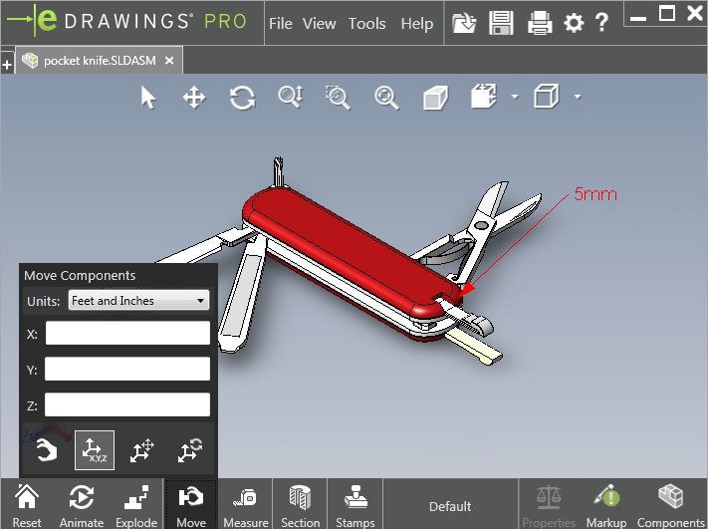This screenshot has width=708, height=529.
Task: Click the Zoom to Fit icon
Action: click(x=386, y=98)
